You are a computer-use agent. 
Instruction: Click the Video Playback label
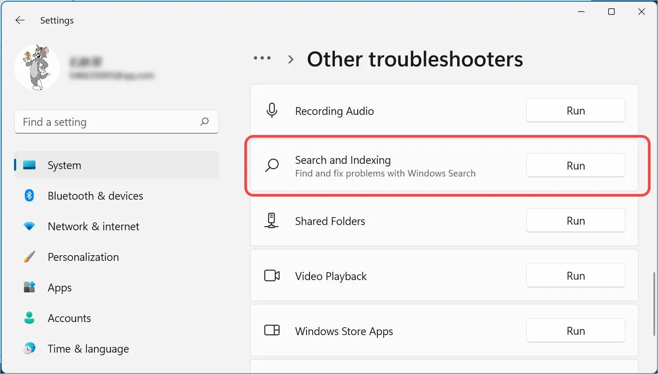pyautogui.click(x=331, y=276)
